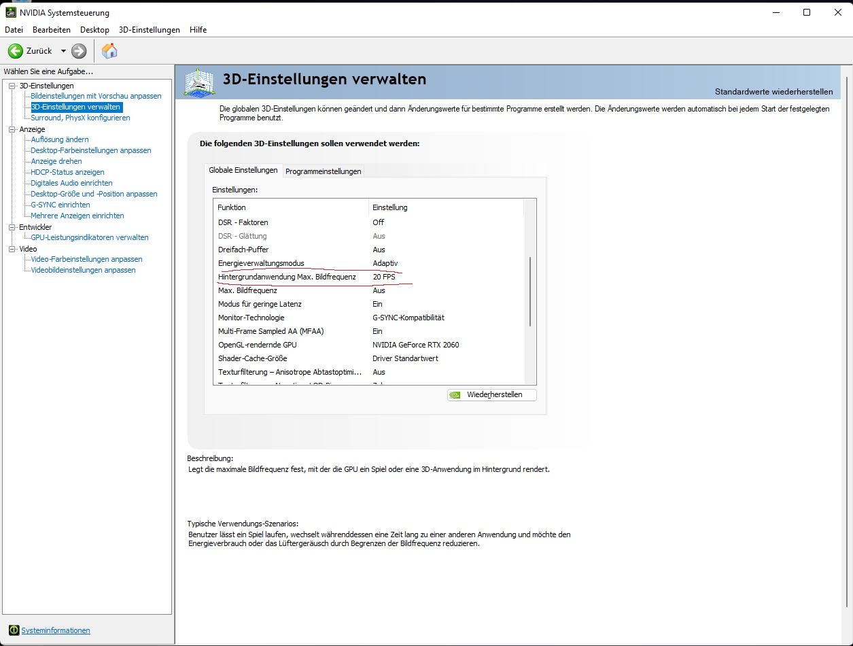853x646 pixels.
Task: Click the 3D settings header image icon
Action: click(x=200, y=82)
